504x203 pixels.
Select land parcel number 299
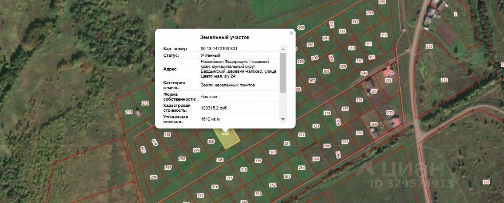coord(196,150)
